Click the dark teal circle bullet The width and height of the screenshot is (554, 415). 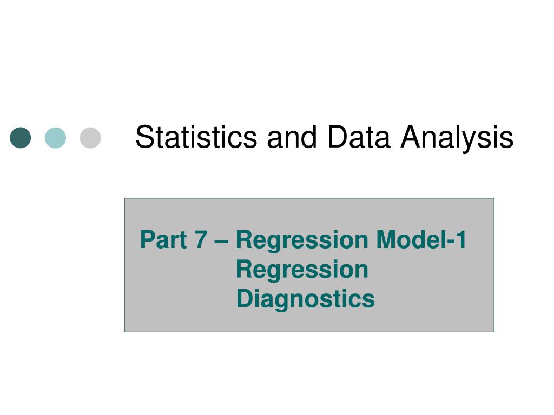click(21, 138)
